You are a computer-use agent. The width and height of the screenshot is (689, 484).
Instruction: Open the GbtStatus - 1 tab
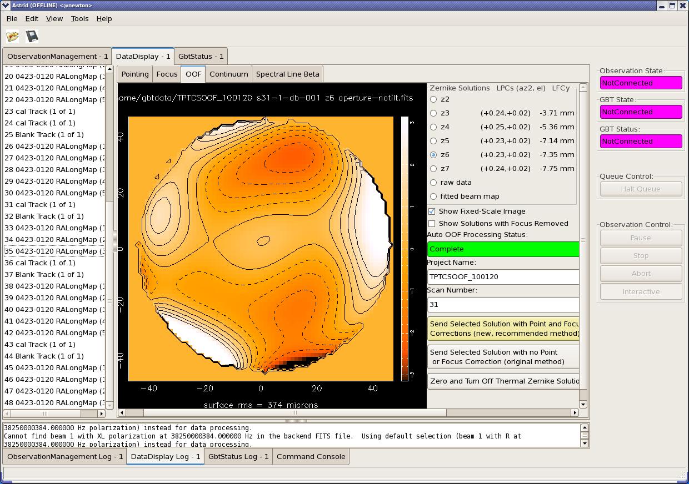[201, 56]
